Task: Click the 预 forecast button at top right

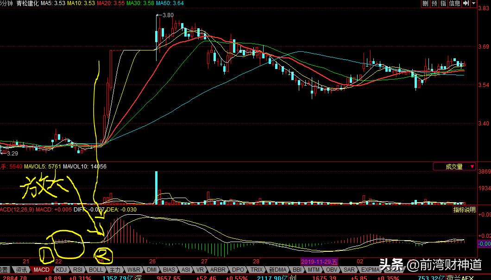Action: 434,3
